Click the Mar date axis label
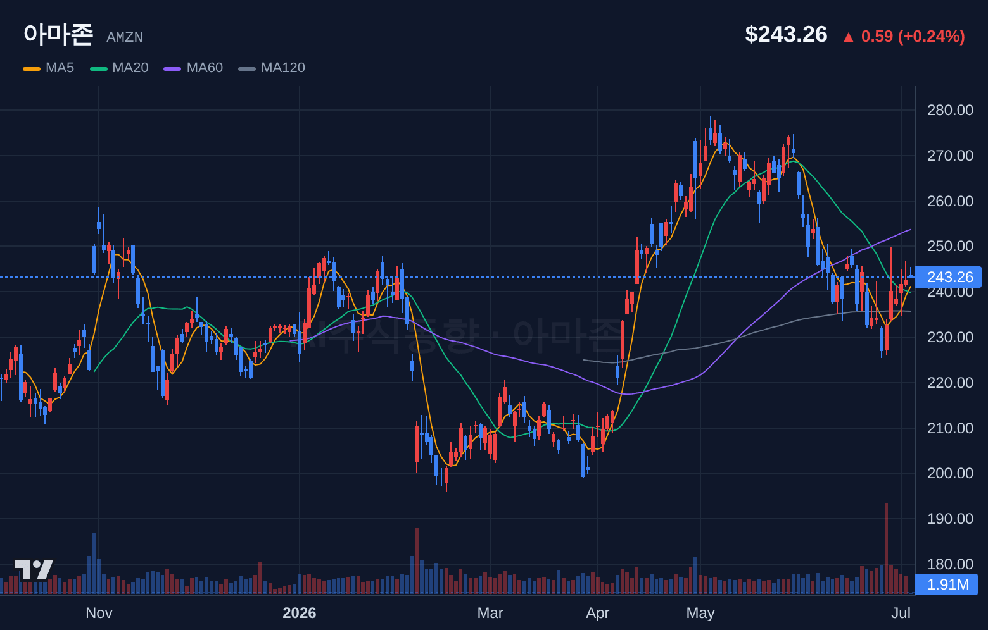 click(490, 613)
